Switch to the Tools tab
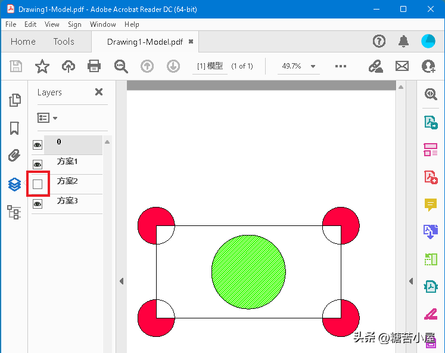The width and height of the screenshot is (445, 353). tap(64, 42)
